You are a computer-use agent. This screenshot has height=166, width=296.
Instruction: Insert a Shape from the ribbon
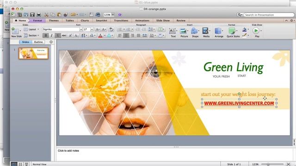(x=195, y=32)
